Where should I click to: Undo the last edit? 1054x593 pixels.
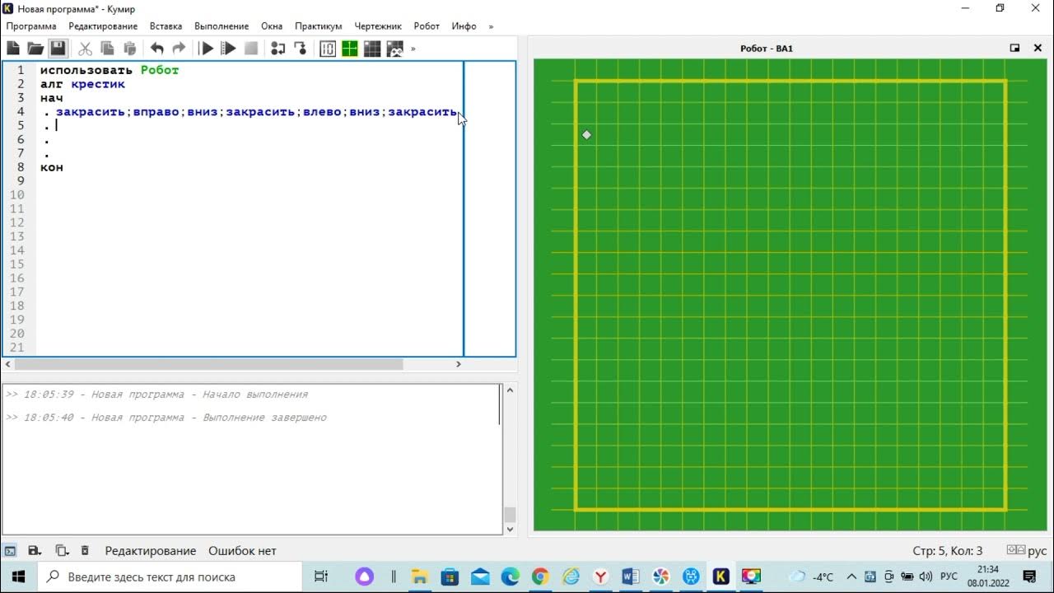click(156, 49)
